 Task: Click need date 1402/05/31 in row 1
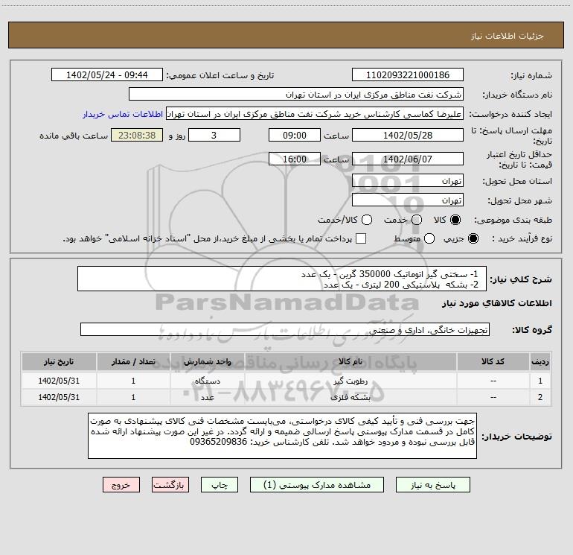tap(59, 381)
